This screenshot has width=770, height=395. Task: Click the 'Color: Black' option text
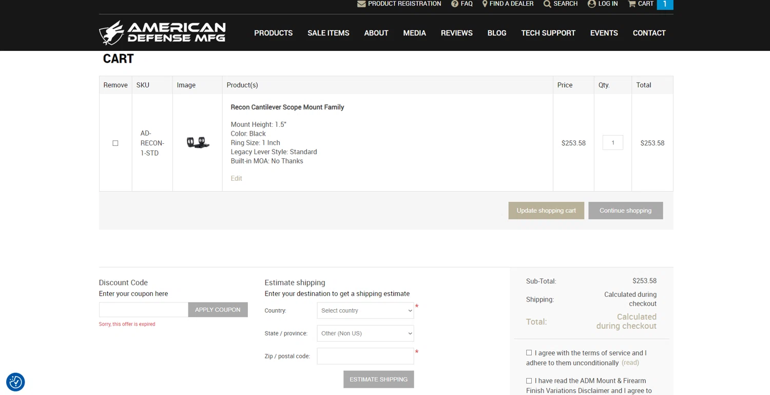(248, 134)
